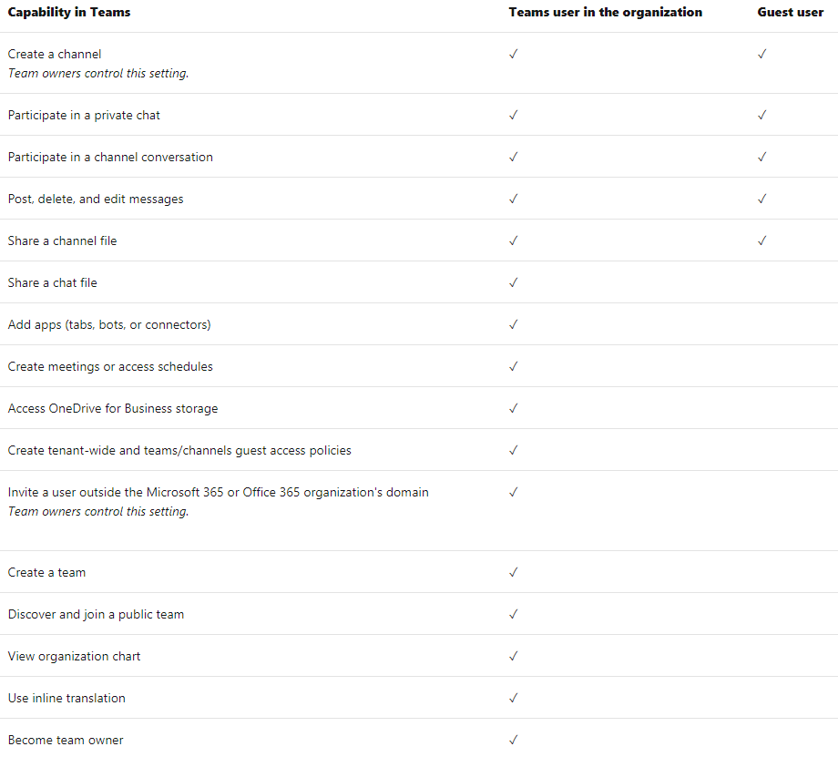This screenshot has width=838, height=757.
Task: Click organization checkmark for View organization chart
Action: click(x=514, y=656)
